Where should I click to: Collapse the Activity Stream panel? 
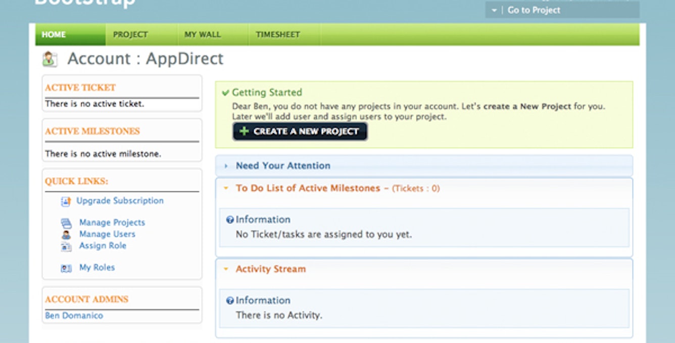click(x=226, y=269)
